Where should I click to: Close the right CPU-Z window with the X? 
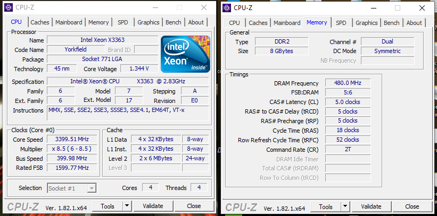point(422,8)
